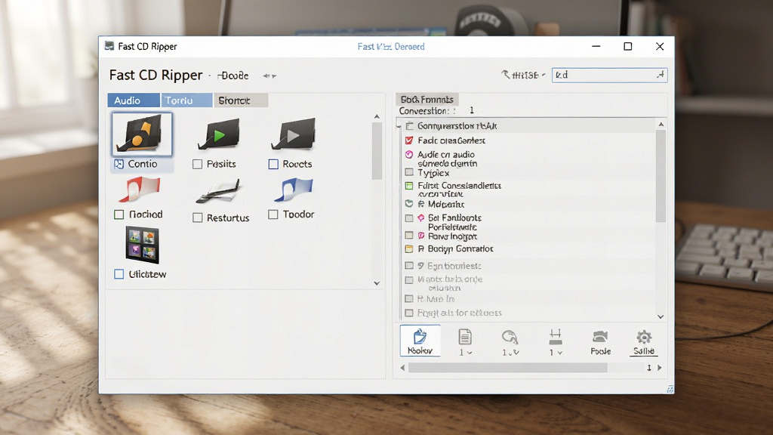The height and width of the screenshot is (435, 773).
Task: Enable the Roocts checkbox
Action: pyautogui.click(x=273, y=164)
